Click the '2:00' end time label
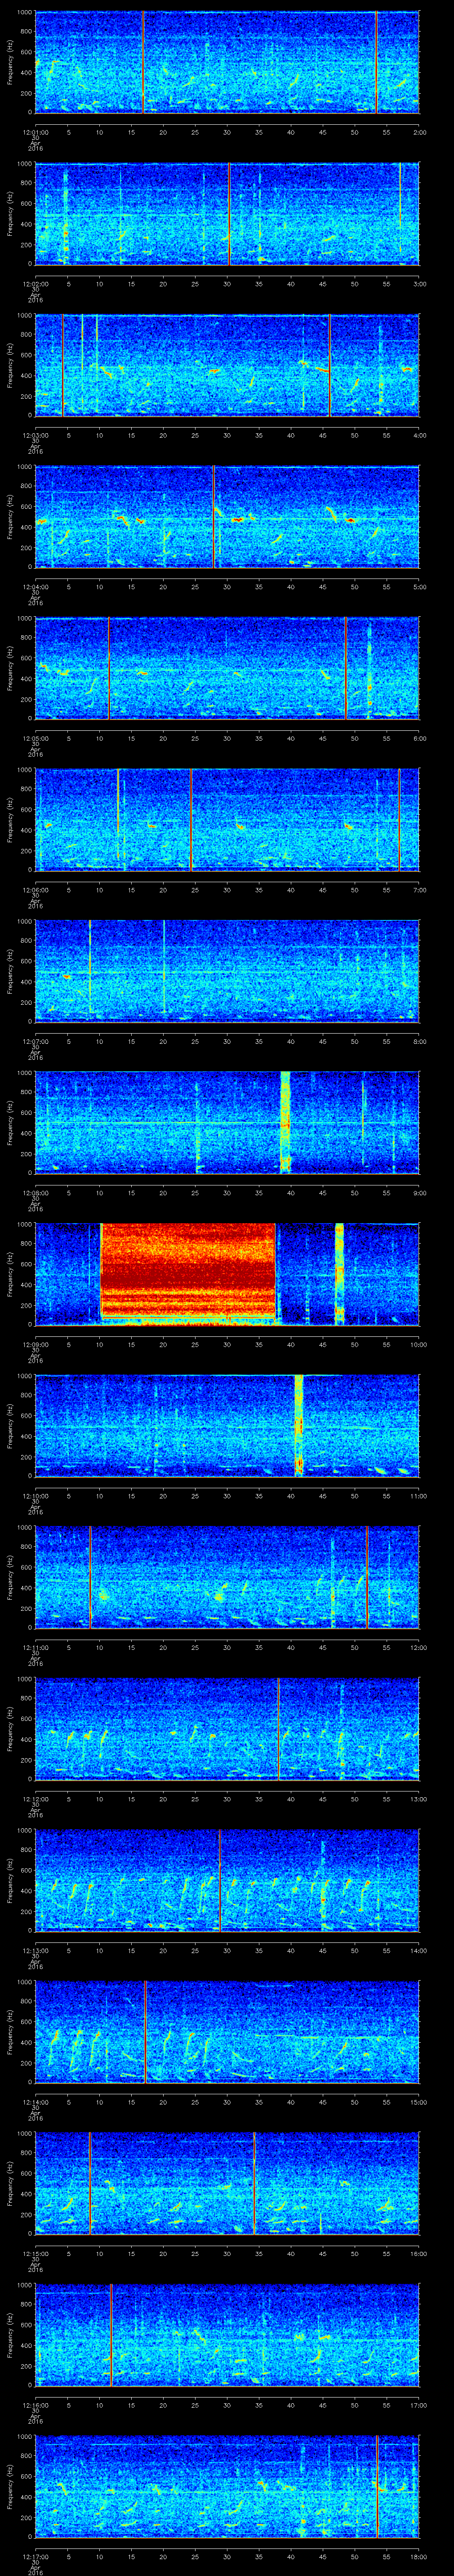The height and width of the screenshot is (2576, 454). click(419, 131)
